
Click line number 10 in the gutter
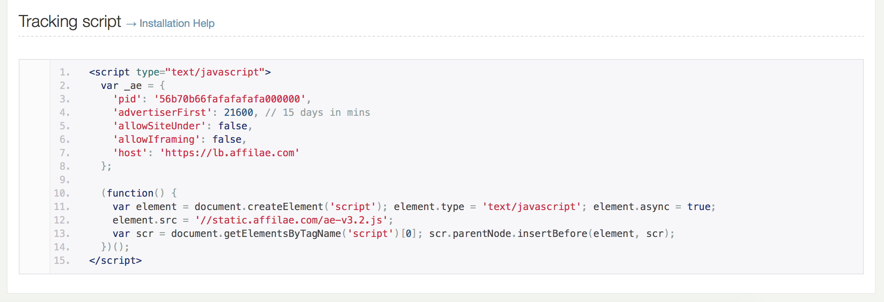point(61,193)
